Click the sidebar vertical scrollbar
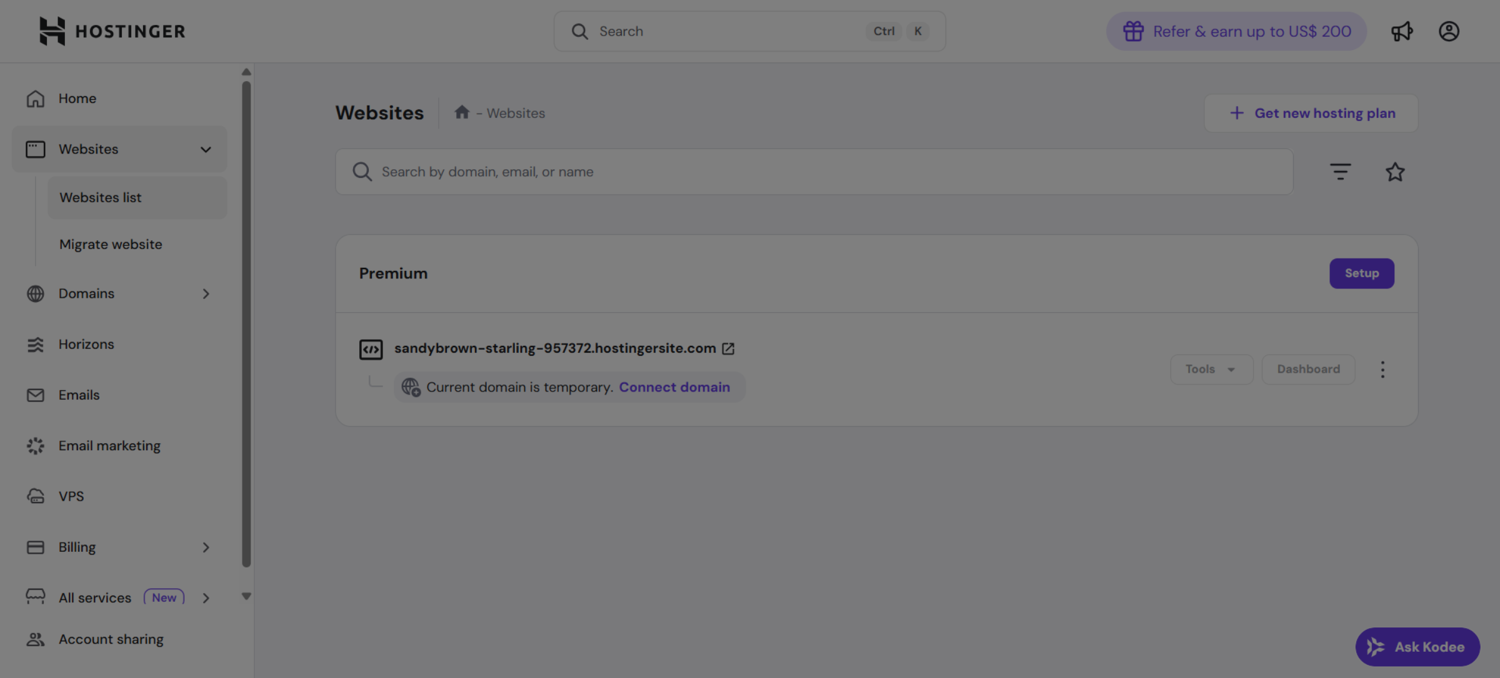The image size is (1500, 678). pyautogui.click(x=246, y=325)
